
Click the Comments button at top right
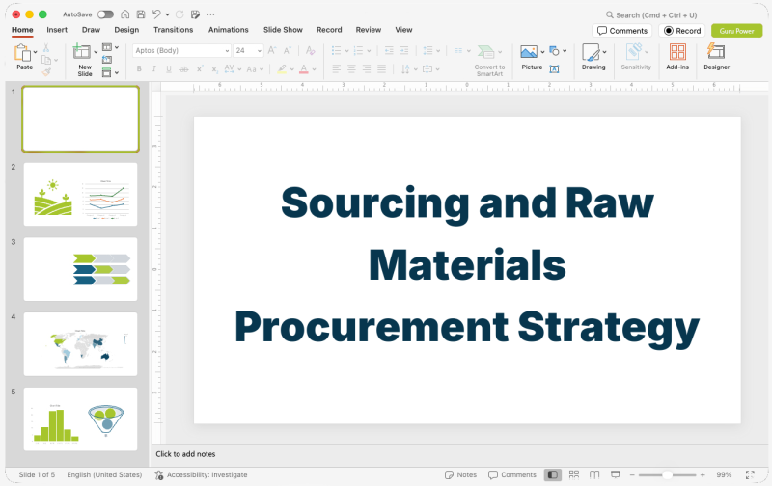[622, 31]
